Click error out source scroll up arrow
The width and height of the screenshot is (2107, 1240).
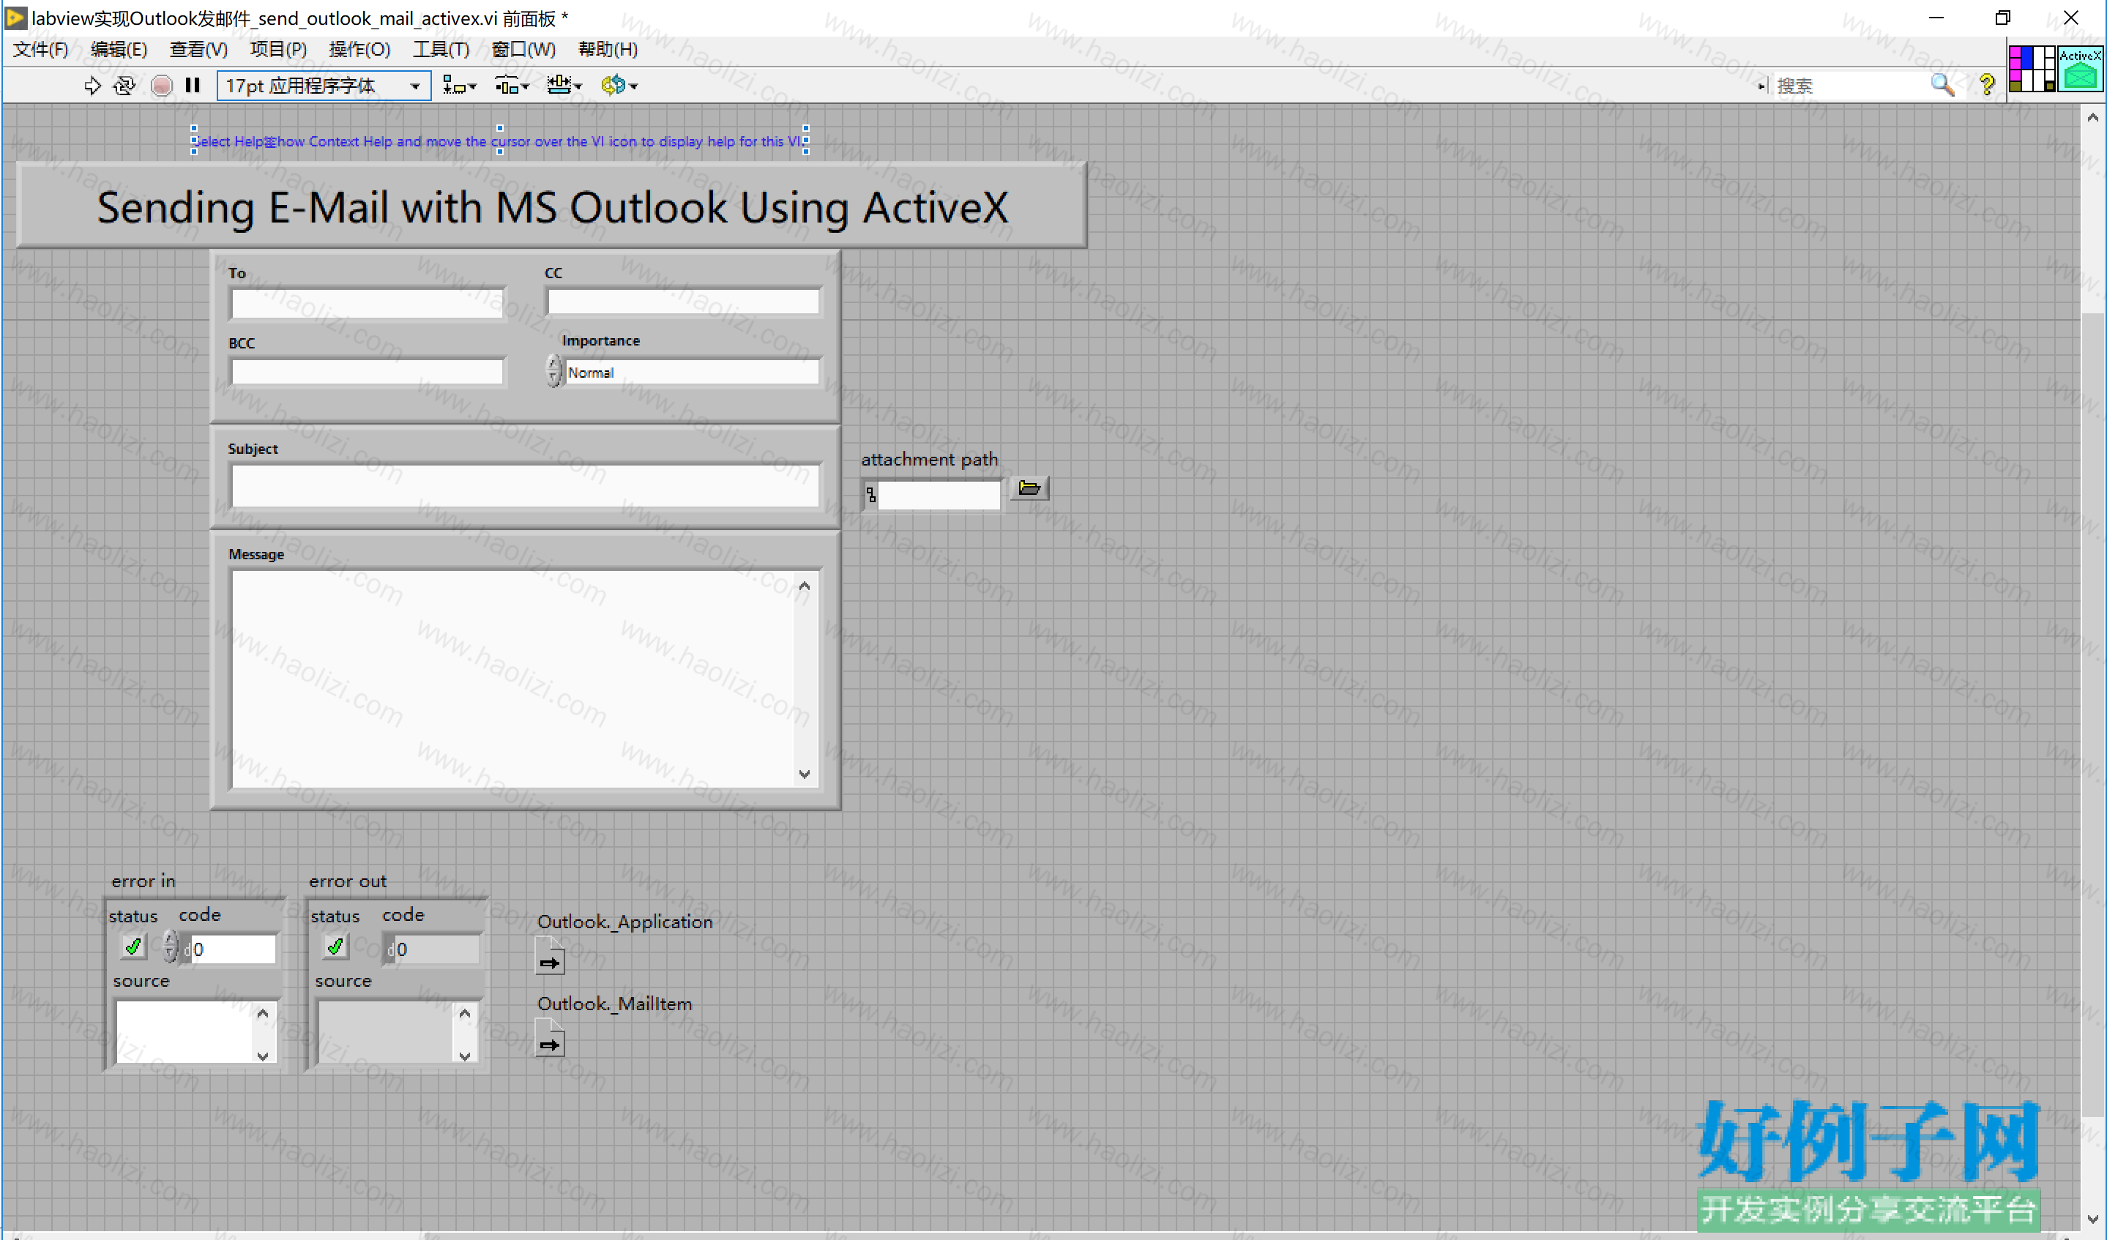click(465, 1012)
